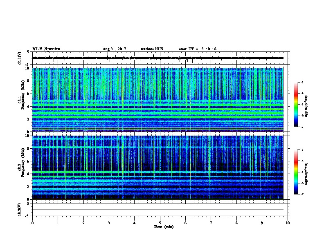The image size is (324, 250).
Task: Click the ch.2 colorbar PSD unit label
Action: [306, 174]
